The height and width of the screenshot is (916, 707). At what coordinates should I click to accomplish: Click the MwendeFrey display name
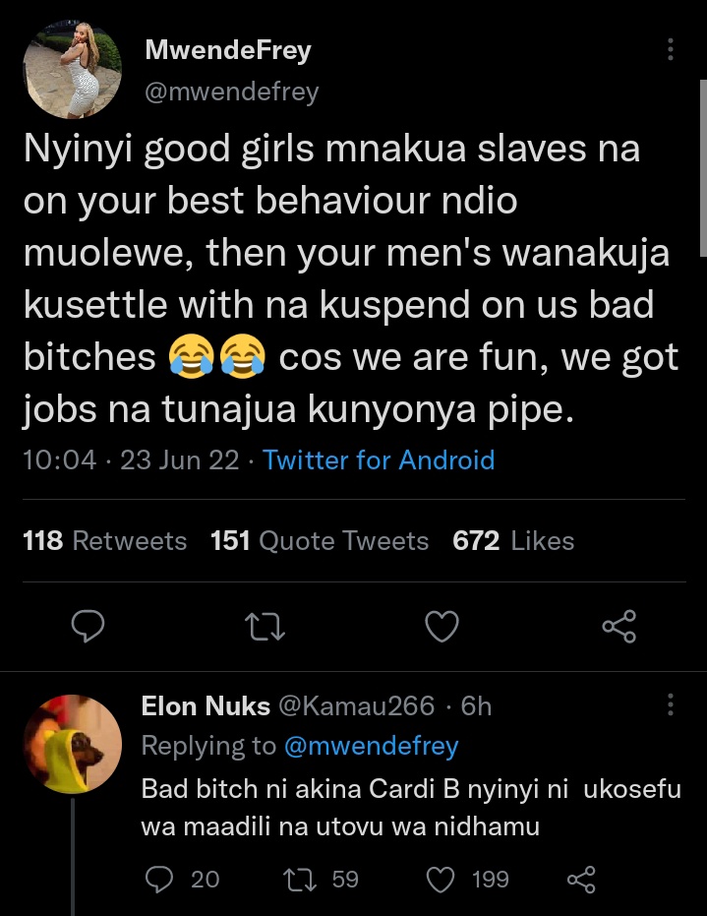coord(227,51)
